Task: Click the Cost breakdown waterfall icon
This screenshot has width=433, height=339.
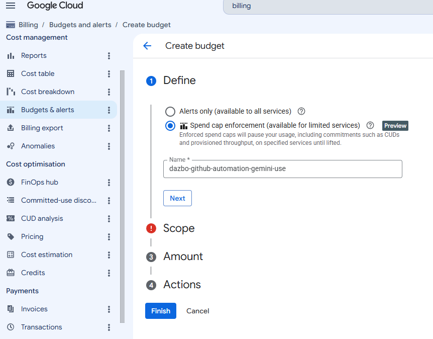Action: click(x=11, y=92)
